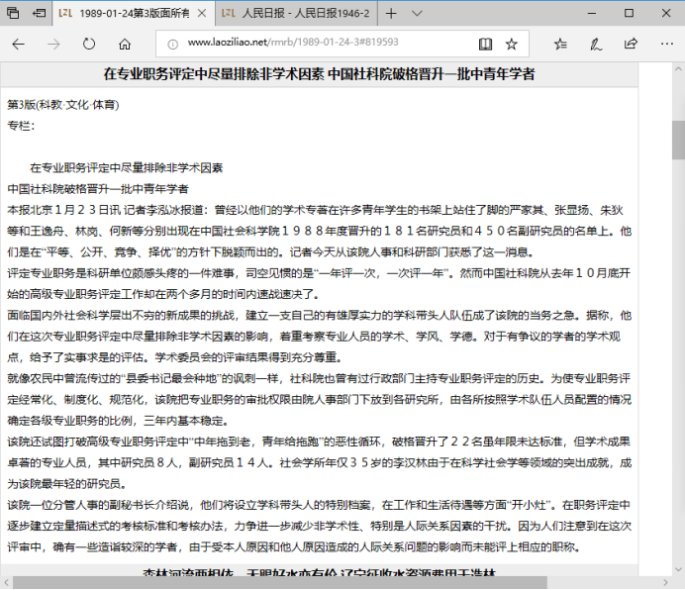Go back to previous page
Viewport: 685px width, 590px height.
[19, 44]
